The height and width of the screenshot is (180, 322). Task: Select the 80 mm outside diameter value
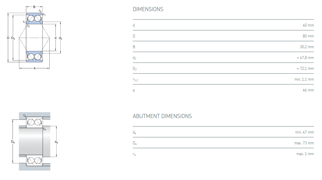pyautogui.click(x=308, y=36)
